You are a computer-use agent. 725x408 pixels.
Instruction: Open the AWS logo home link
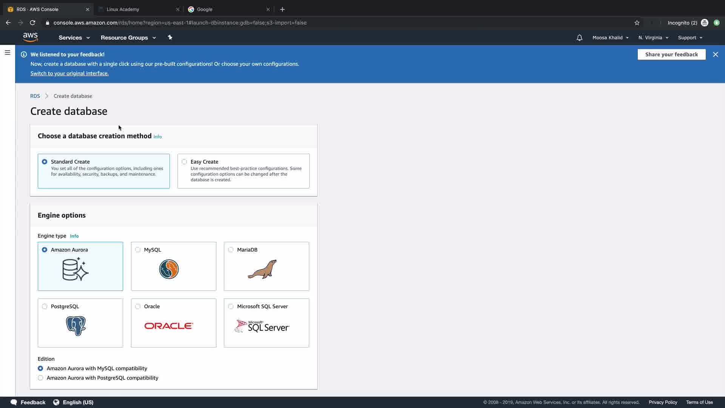(x=30, y=37)
